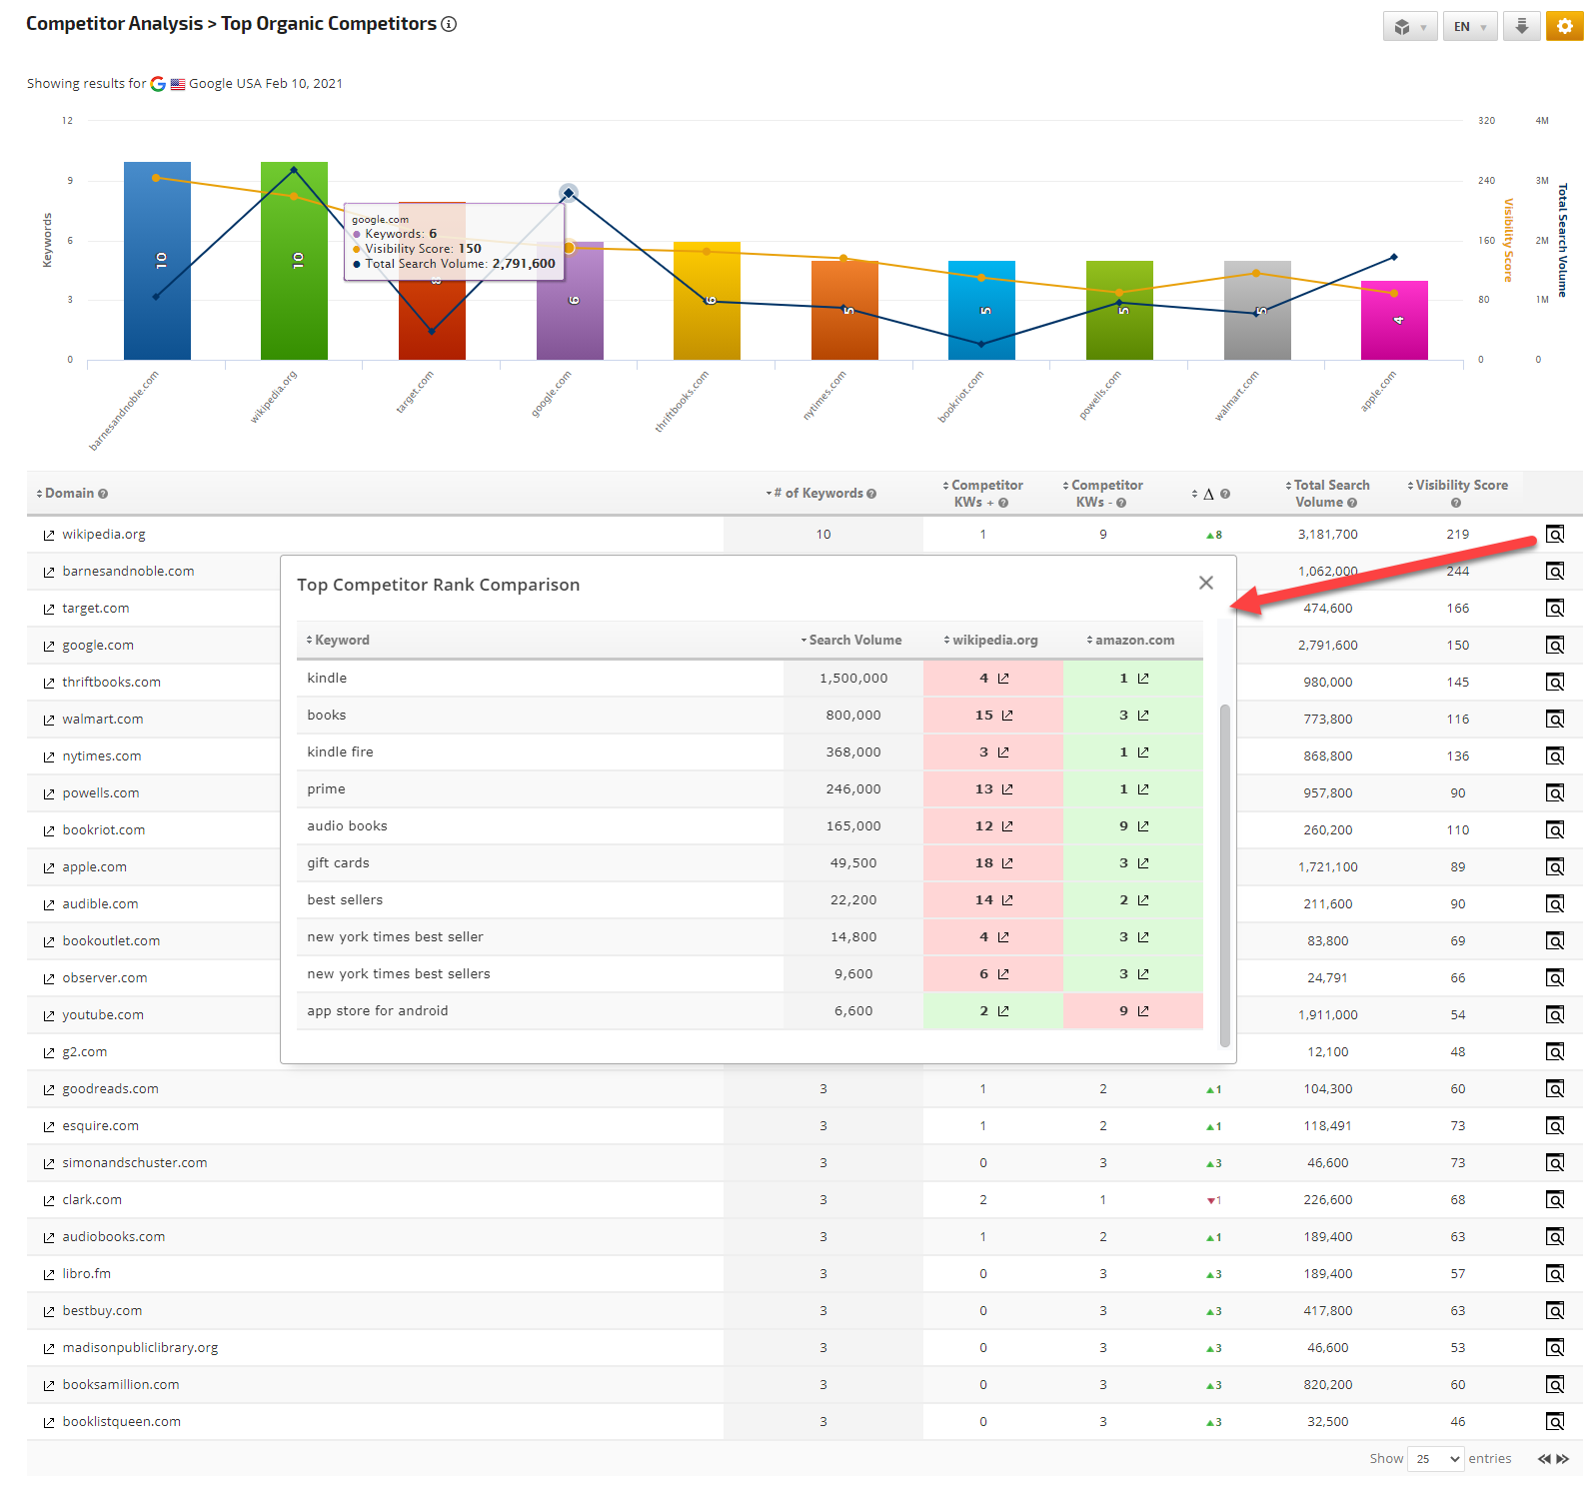Open the EN language dropdown
Viewport: 1596px width, 1488px height.
pyautogui.click(x=1469, y=27)
